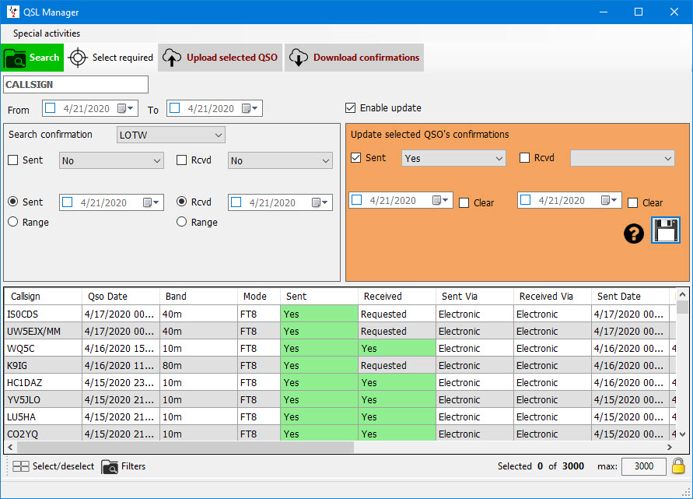
Task: Open calendar picker for From date
Action: pyautogui.click(x=125, y=108)
